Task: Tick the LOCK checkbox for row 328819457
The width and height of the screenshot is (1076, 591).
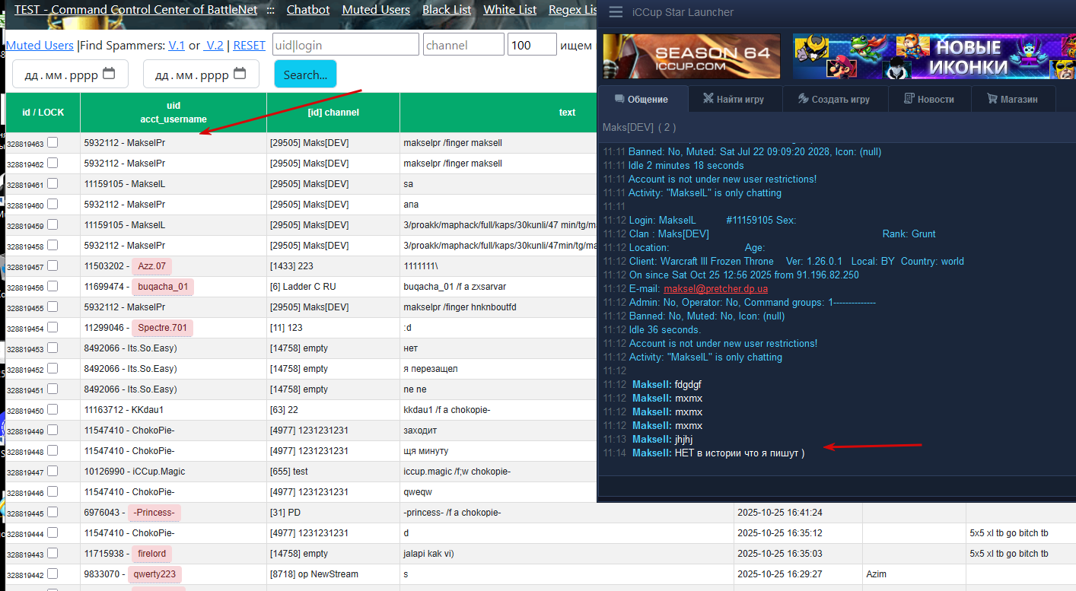Action: pos(53,265)
